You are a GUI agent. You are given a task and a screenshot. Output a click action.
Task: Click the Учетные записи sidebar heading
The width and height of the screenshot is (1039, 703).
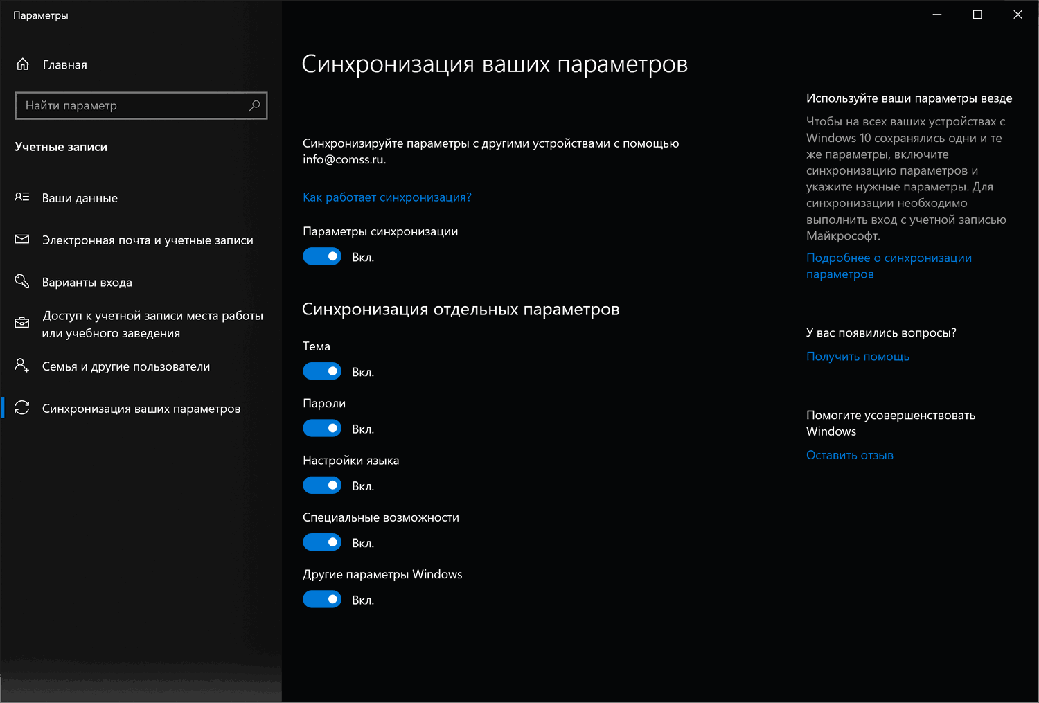61,147
